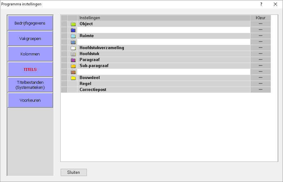Open the Bedrijfsgegevens settings section
This screenshot has height=182, width=283.
(30, 23)
